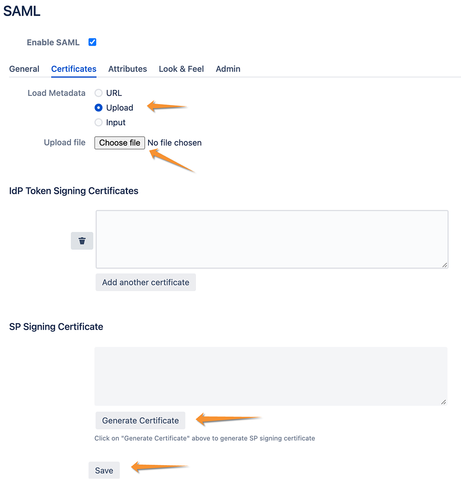Click the No file chosen text
Viewport: 461px width, 479px height.
click(175, 143)
